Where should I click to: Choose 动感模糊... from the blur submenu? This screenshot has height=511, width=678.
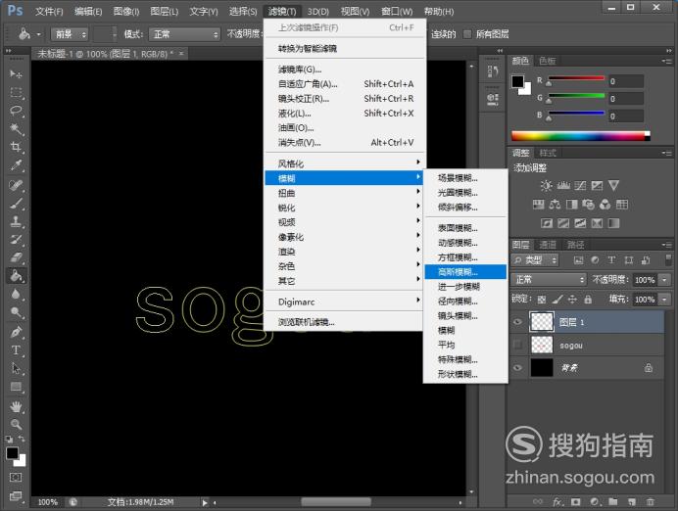click(465, 243)
